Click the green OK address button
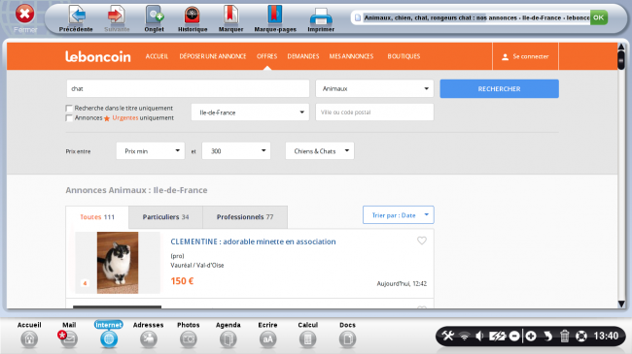Image resolution: width=632 pixels, height=354 pixels. click(x=599, y=17)
